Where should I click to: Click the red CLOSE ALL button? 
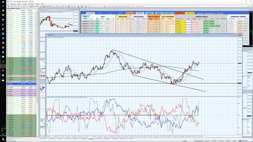coord(179,13)
